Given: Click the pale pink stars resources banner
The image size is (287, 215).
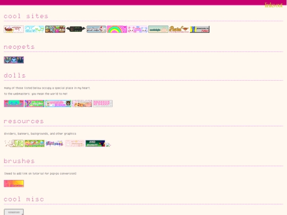Looking at the screenshot, I should coord(75,143).
